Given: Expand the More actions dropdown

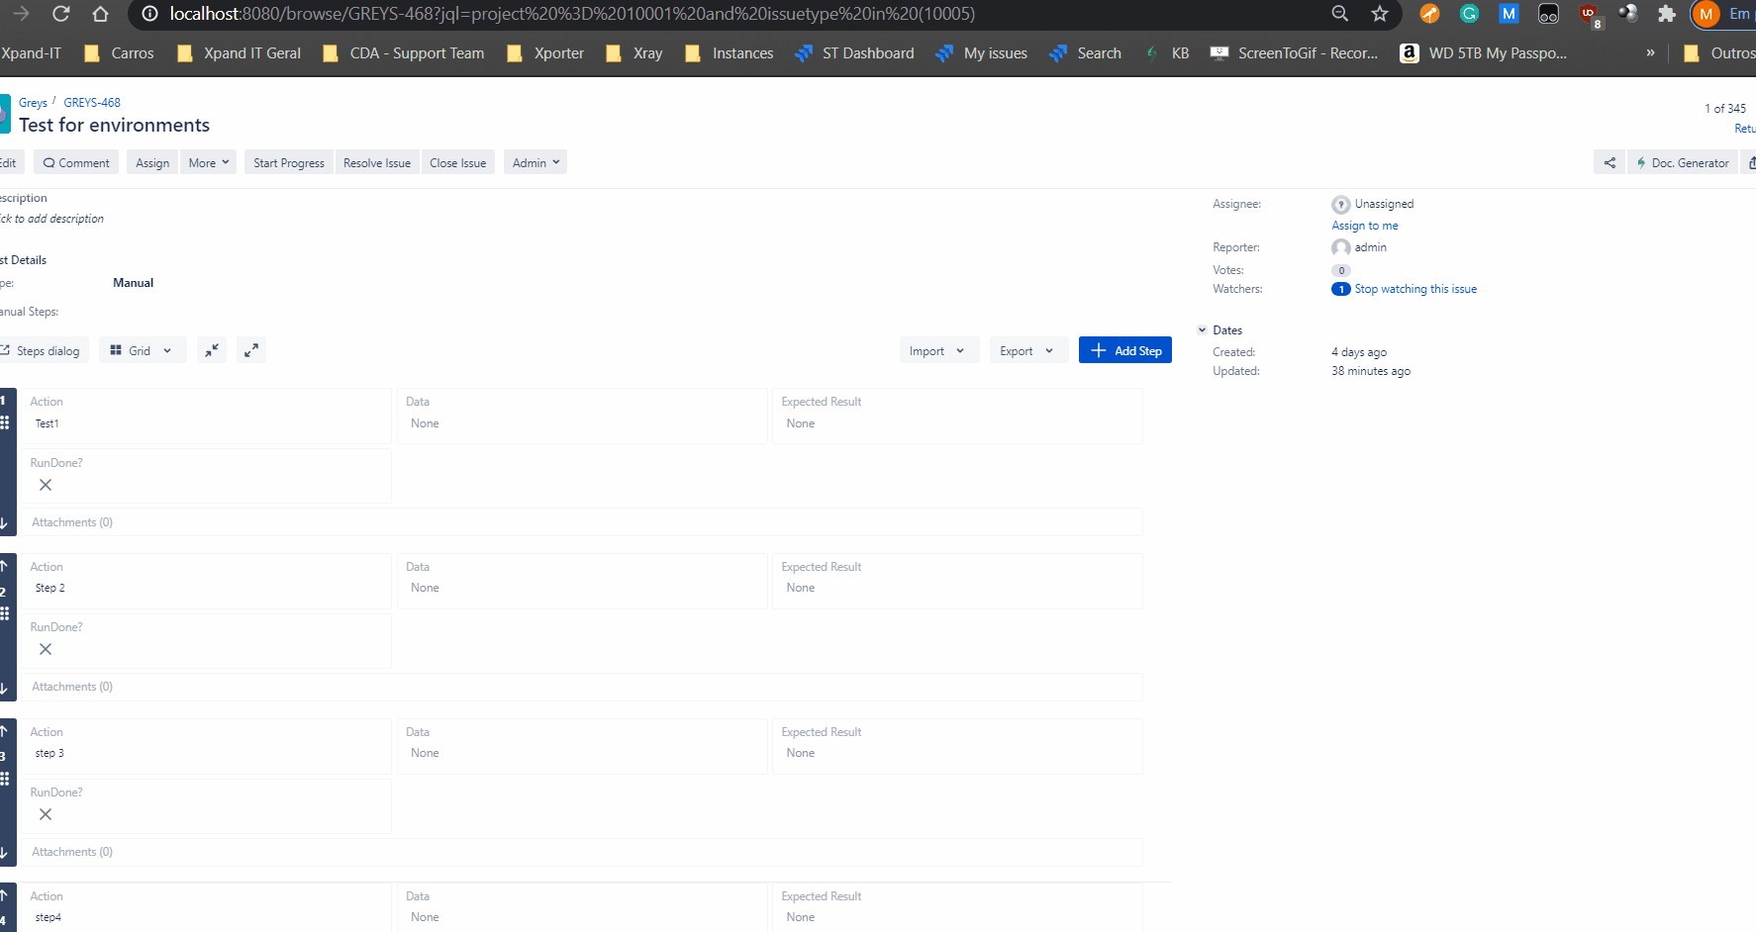Looking at the screenshot, I should coord(208,162).
